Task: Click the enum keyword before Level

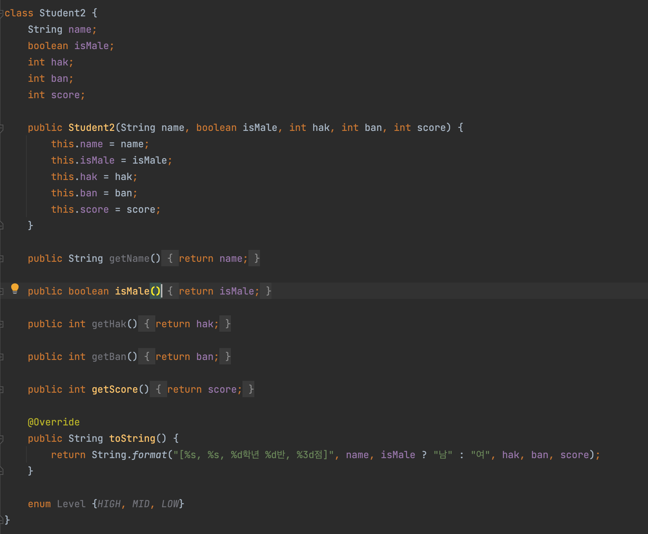Action: pyautogui.click(x=39, y=504)
